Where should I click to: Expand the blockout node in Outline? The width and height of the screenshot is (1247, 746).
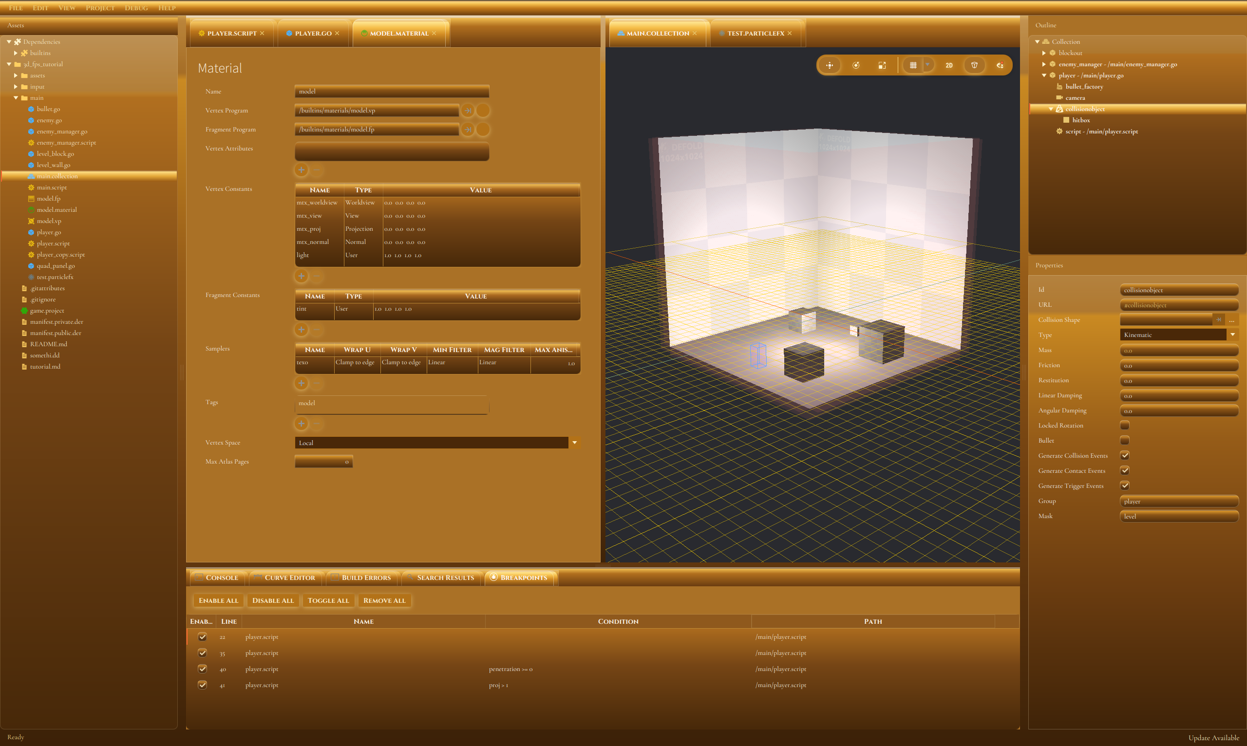click(x=1044, y=53)
